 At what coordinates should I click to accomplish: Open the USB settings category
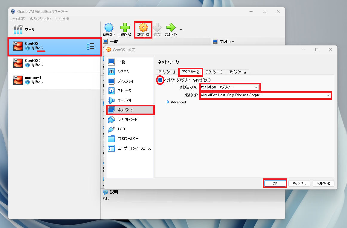[x=130, y=129]
